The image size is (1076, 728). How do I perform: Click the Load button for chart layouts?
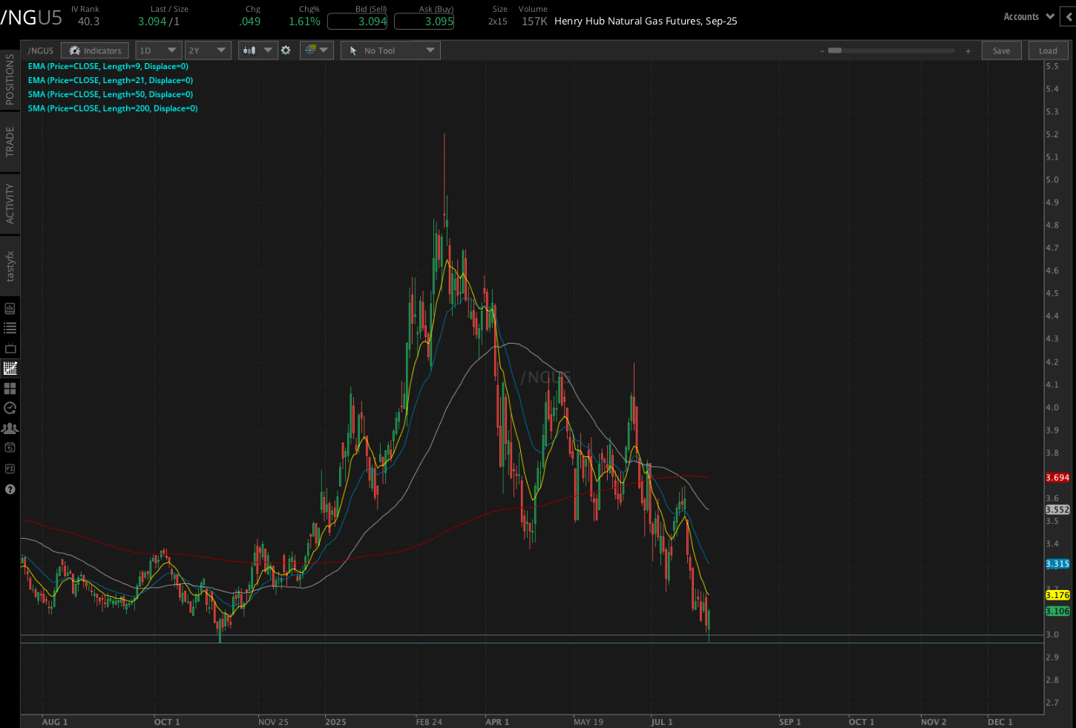(x=1048, y=50)
